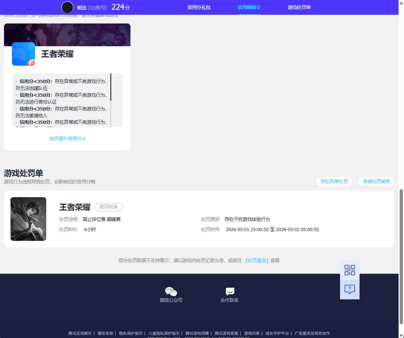Image resolution: width=404 pixels, height=338 pixels.
Task: Click the 游戏处罚单 section heading
Action: click(23, 173)
